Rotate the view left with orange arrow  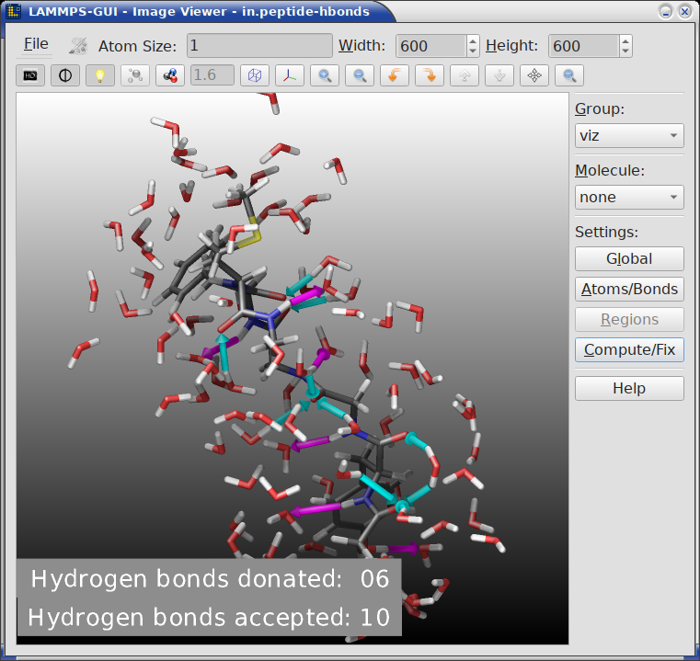(395, 75)
